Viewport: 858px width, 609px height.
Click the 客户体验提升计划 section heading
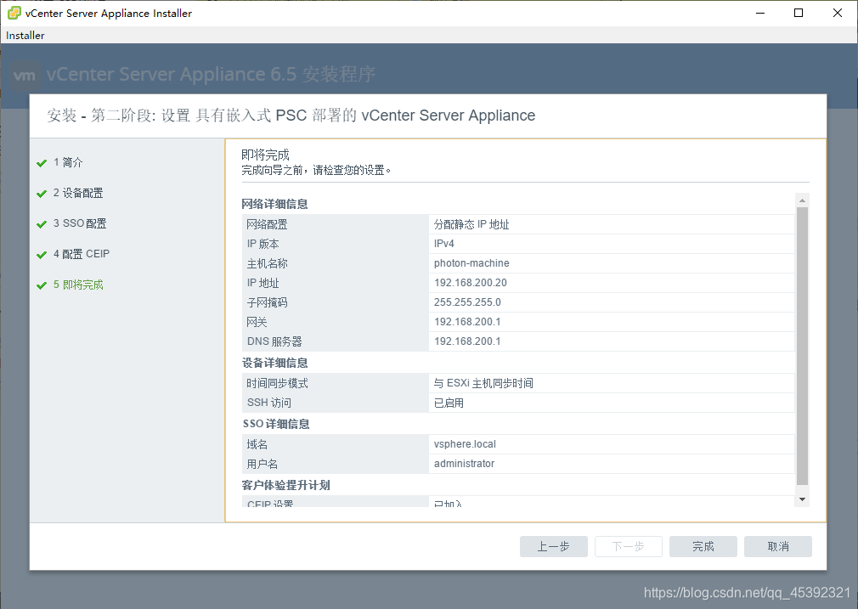point(285,485)
